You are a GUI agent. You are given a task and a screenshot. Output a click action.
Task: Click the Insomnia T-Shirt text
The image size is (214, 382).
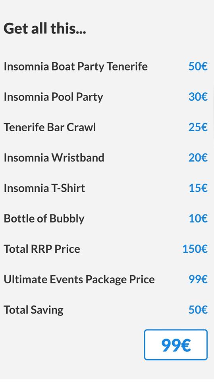click(44, 188)
